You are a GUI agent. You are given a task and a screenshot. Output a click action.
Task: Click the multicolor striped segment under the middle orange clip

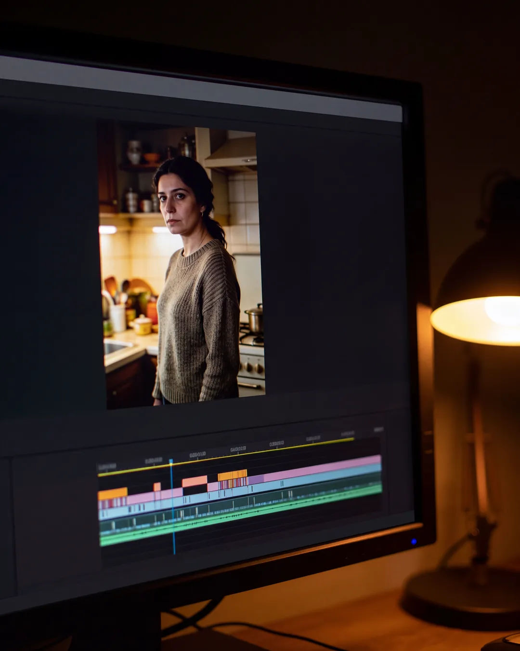233,484
